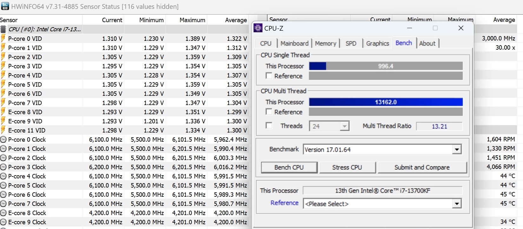Enable Reference checkbox under CPU Single Thread
Viewport: 523px width, 229px height.
point(269,76)
